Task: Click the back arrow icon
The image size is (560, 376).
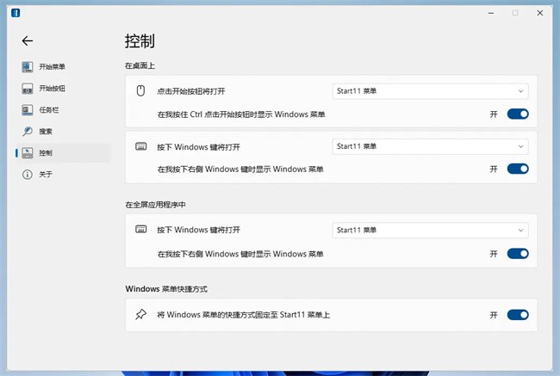Action: pyautogui.click(x=28, y=40)
